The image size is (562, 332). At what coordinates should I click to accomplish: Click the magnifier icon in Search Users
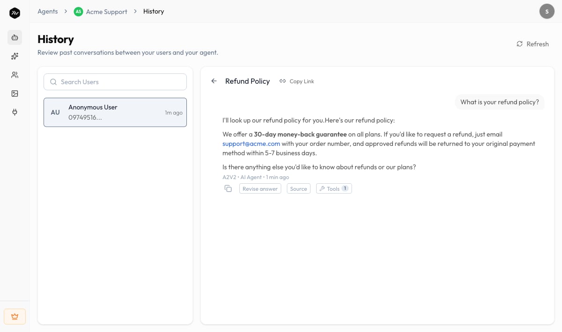[x=53, y=82]
